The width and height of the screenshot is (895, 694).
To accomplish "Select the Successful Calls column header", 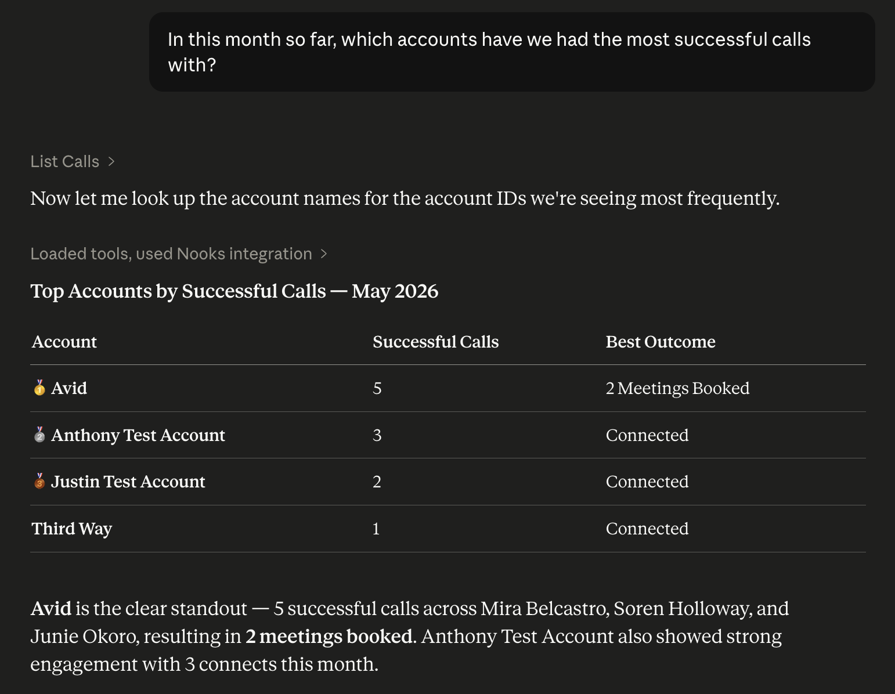I will click(x=435, y=342).
